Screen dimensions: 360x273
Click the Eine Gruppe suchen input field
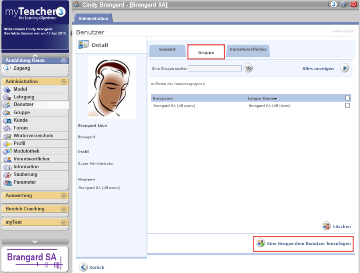click(215, 68)
